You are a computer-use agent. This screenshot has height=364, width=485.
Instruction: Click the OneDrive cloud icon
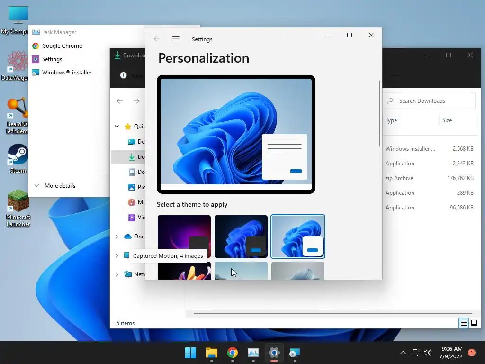[128, 237]
